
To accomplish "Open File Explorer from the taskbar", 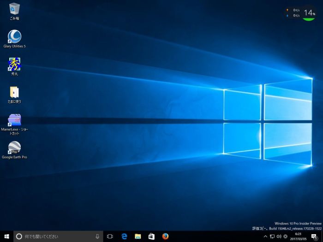I will [x=138, y=236].
